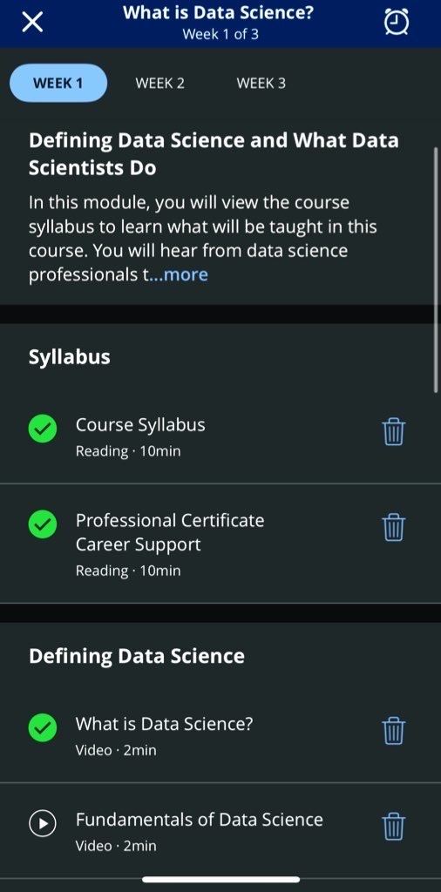The image size is (441, 892).
Task: Open the Course Syllabus reading
Action: pos(220,436)
